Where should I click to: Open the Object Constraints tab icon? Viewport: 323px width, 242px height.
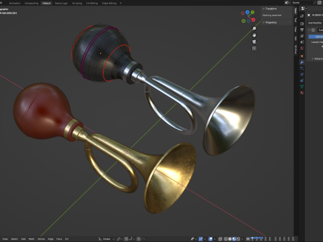click(x=302, y=80)
